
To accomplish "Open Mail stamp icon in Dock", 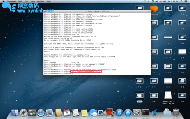I will (x=49, y=112).
